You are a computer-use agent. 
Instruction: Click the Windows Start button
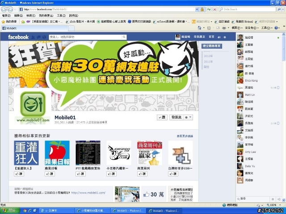(10, 211)
